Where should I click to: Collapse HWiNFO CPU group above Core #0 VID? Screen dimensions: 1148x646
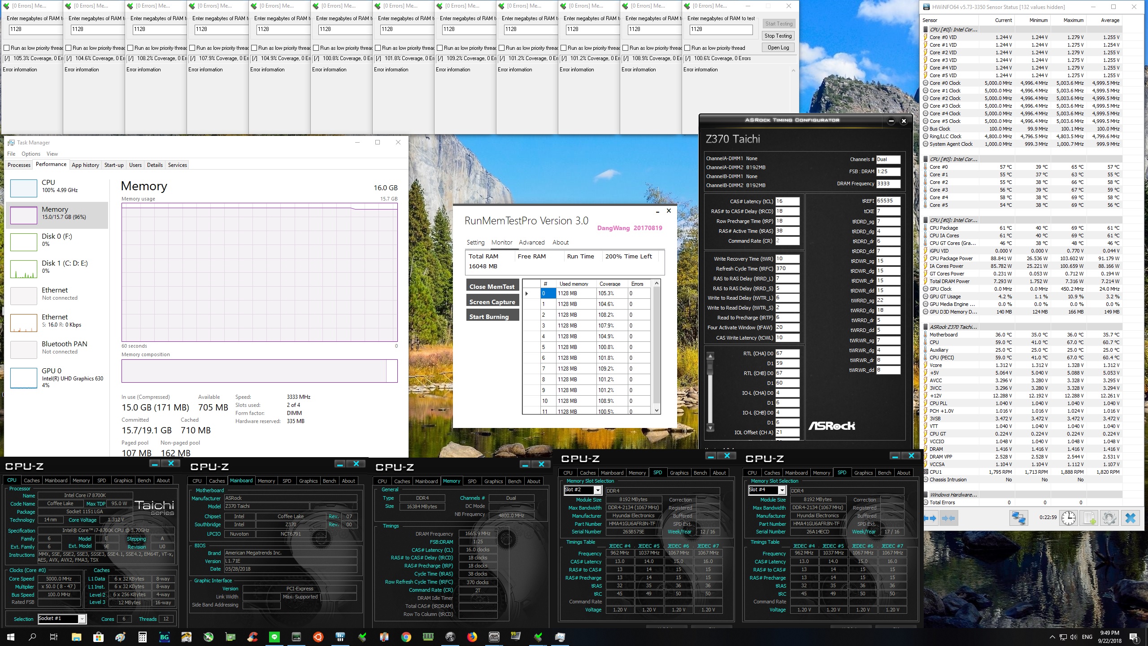click(x=926, y=30)
